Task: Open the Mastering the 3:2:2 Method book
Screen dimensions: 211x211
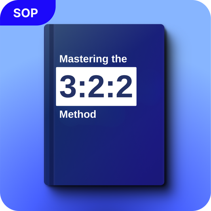Action: pyautogui.click(x=104, y=105)
